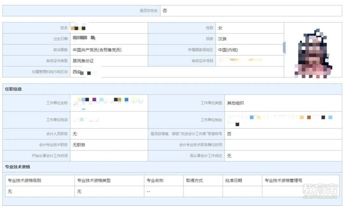Click the '居民身份证' value
The image size is (344, 206).
pos(83,61)
